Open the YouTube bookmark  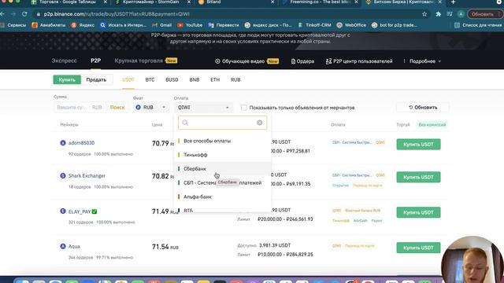coord(190,25)
